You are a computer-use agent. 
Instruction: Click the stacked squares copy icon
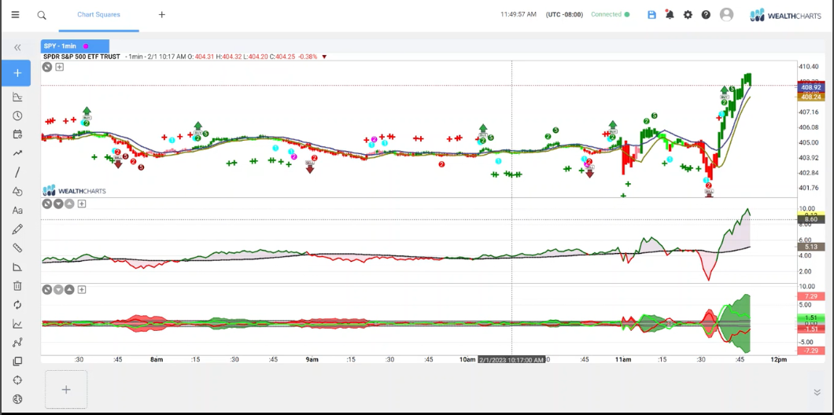(17, 362)
